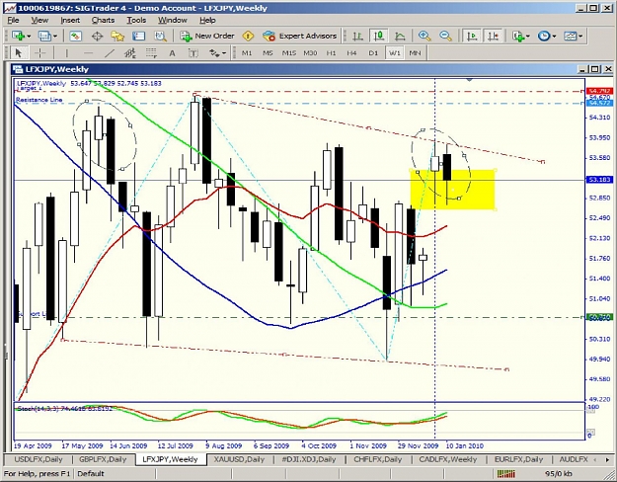Show the Market Watch window icon
This screenshot has width=617, height=482.
76,37
